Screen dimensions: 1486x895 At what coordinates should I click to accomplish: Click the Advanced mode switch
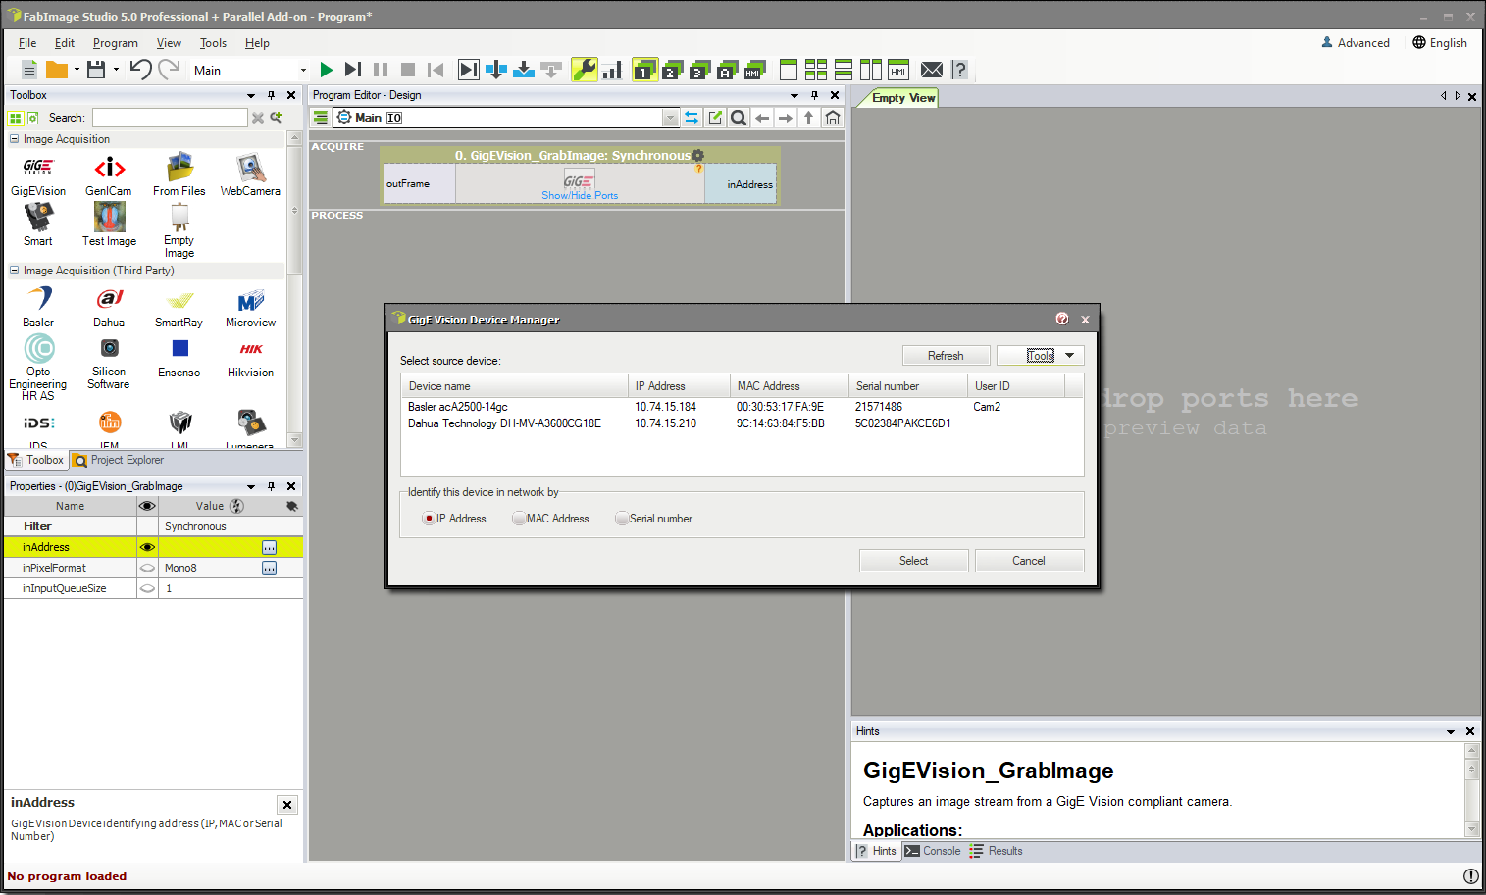1356,43
